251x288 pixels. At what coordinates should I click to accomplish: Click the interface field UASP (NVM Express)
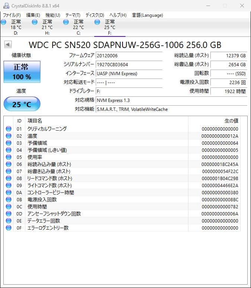coord(129,74)
